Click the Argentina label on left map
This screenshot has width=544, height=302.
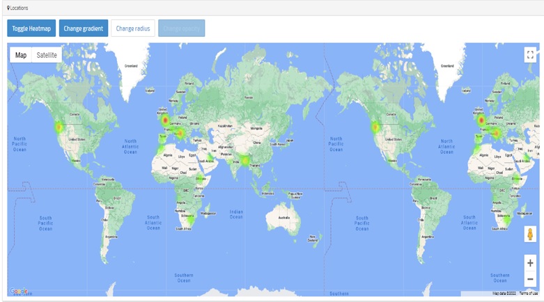click(110, 237)
